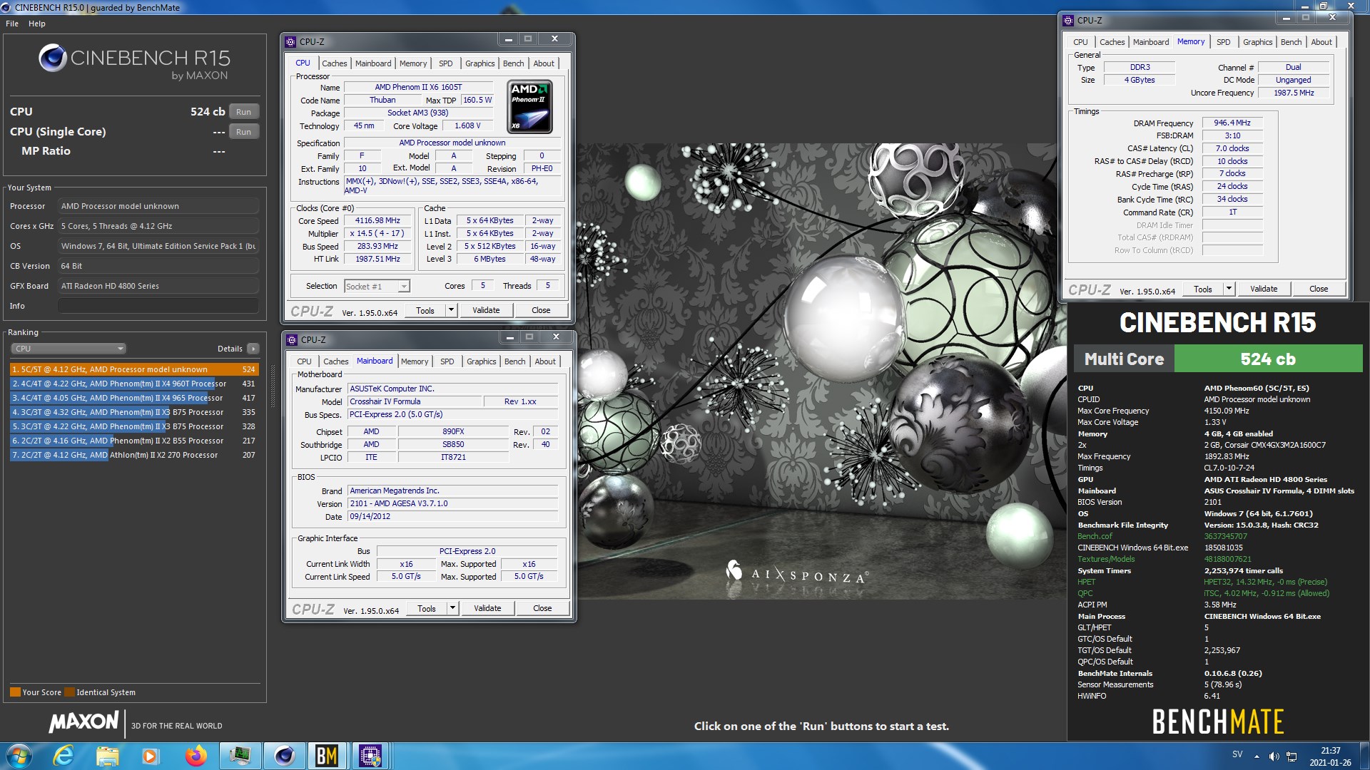The image size is (1370, 770).
Task: Open Windows Explorer folder icon in taskbar
Action: (107, 756)
